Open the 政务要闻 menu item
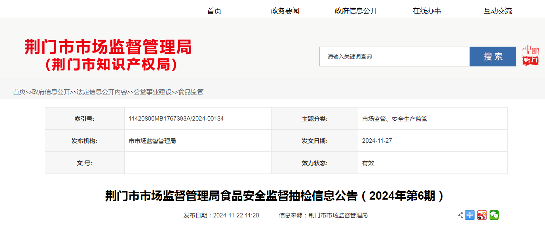The image size is (545, 234). click(285, 11)
